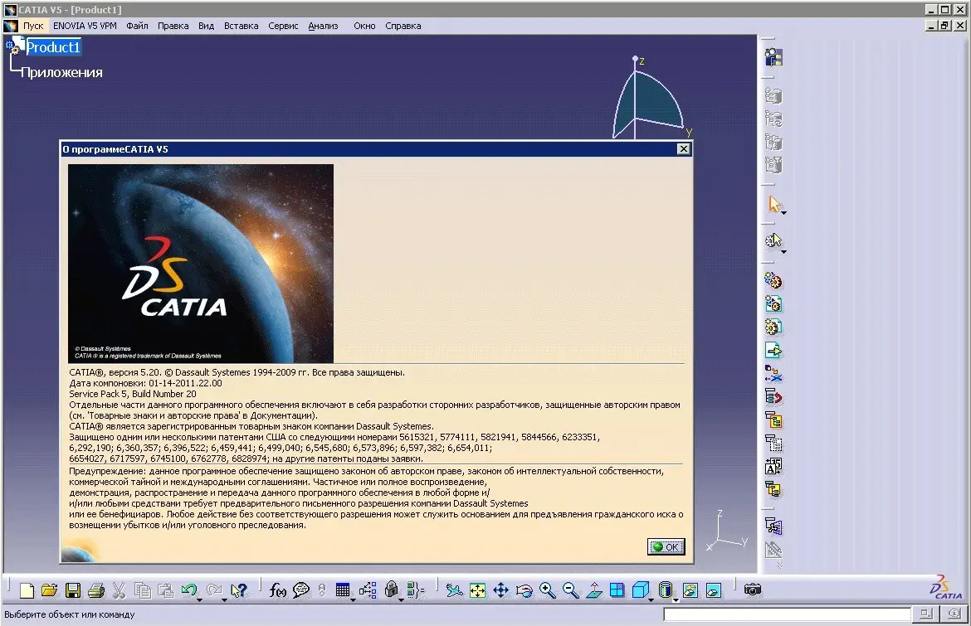The width and height of the screenshot is (971, 626).
Task: Show hidden right toolbar icons via chevron
Action: pyautogui.click(x=779, y=565)
